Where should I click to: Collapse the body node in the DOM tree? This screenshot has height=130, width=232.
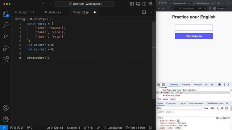(x=159, y=87)
